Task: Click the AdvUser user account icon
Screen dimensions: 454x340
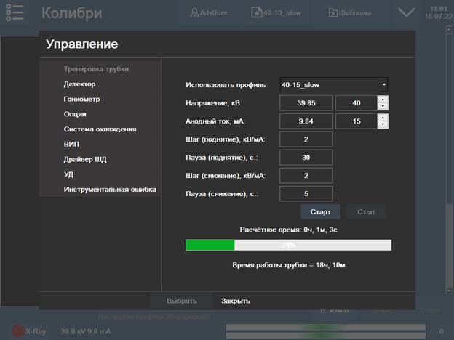Action: click(x=194, y=13)
